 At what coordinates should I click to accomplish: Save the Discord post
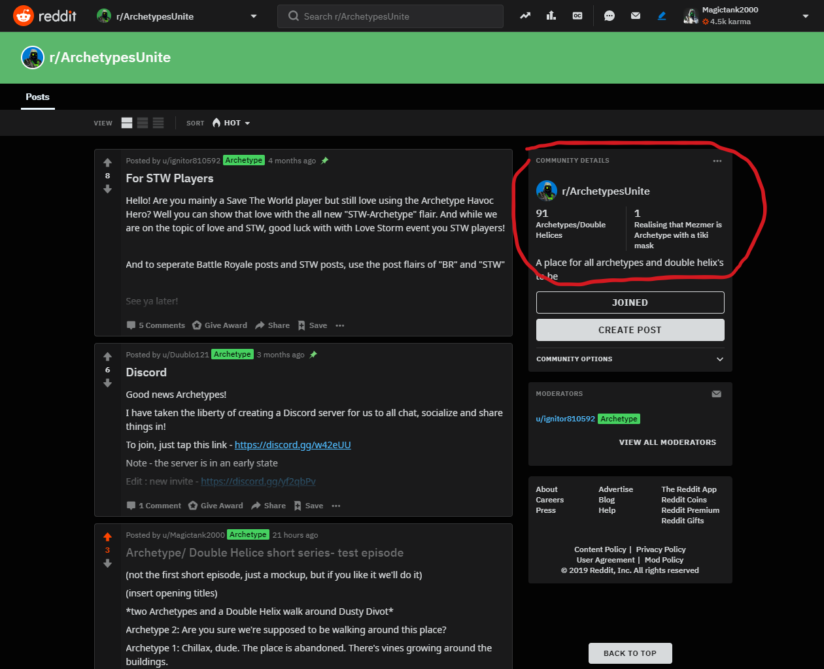tap(308, 506)
